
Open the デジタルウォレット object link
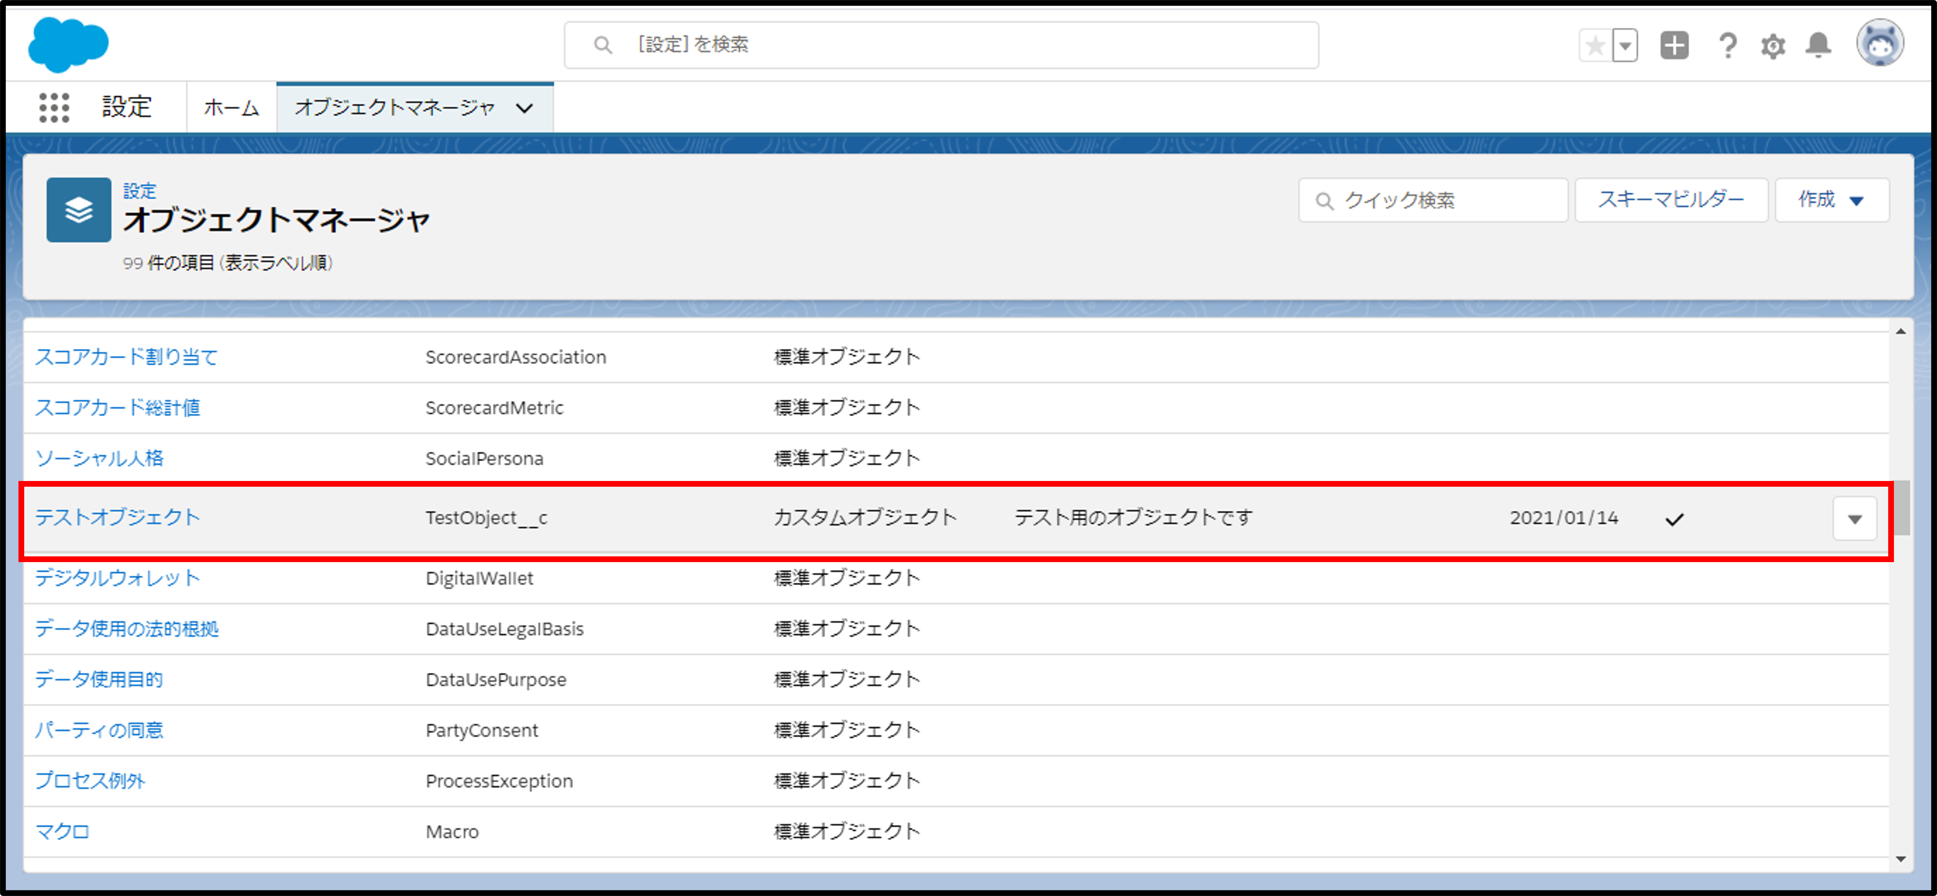pyautogui.click(x=117, y=578)
